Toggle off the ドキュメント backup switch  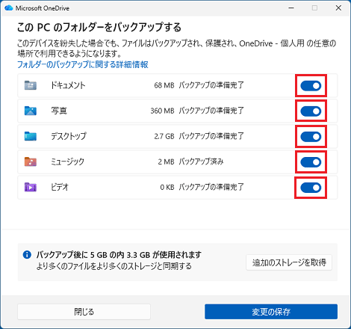[311, 86]
